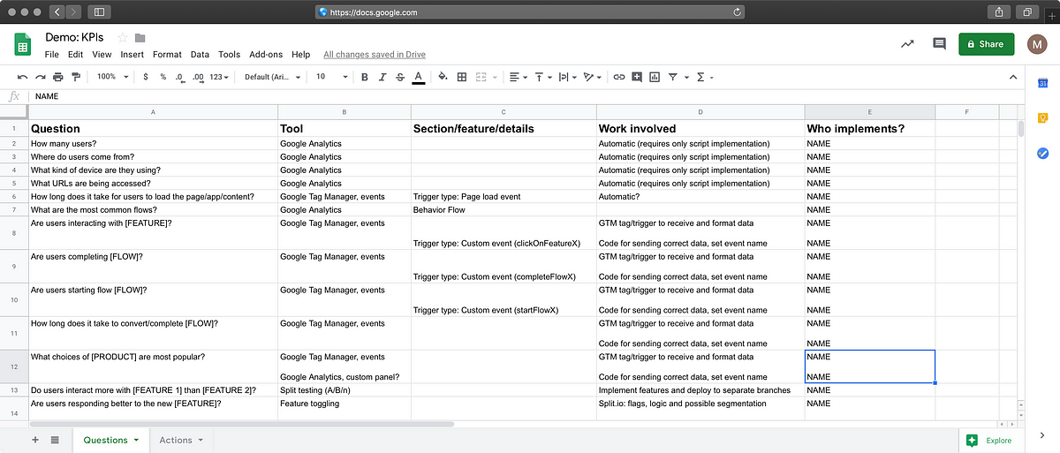Open the Data menu
Screen dimensions: 1060x453
(200, 55)
